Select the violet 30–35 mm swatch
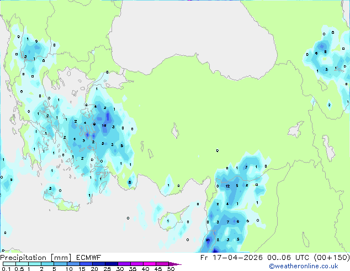 (x=124, y=264)
